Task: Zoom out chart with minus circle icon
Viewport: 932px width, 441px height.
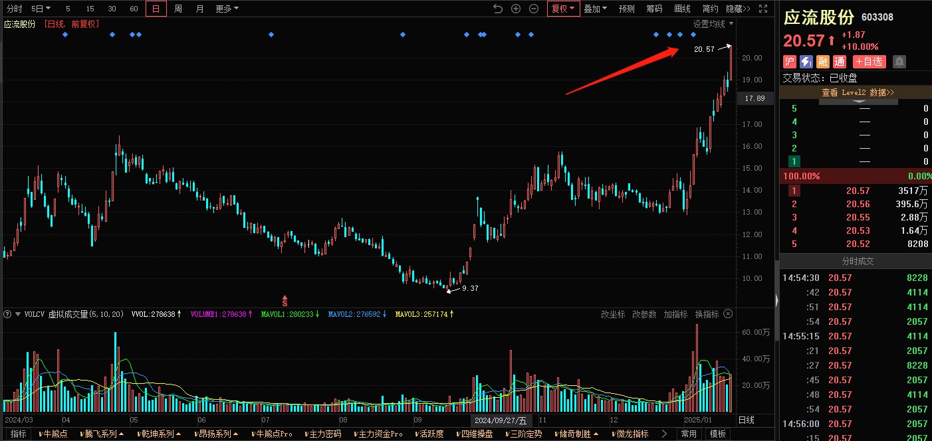Action: (x=534, y=9)
